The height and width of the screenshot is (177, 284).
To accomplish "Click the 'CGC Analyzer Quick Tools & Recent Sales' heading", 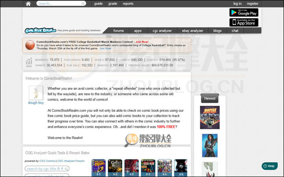I will pyautogui.click(x=57, y=153).
